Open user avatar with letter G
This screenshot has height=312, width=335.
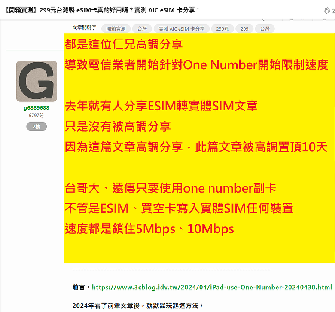pos(37,81)
